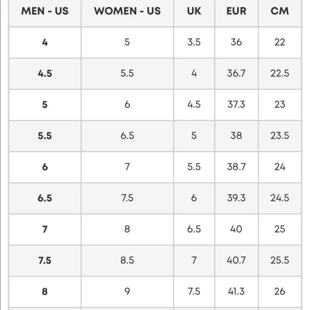The height and width of the screenshot is (310, 310).
Task: Select UK size 3.5 cell
Action: [x=194, y=43]
